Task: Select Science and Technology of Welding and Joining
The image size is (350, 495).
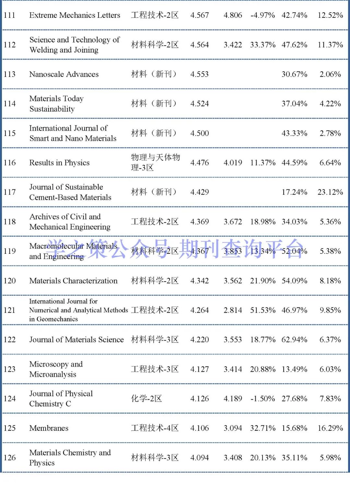Action: [75, 45]
